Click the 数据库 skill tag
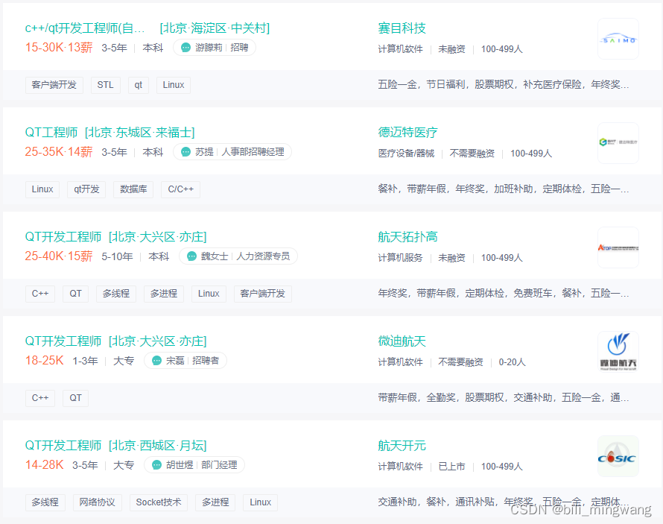Viewport: 663px width, 524px height. click(x=133, y=189)
